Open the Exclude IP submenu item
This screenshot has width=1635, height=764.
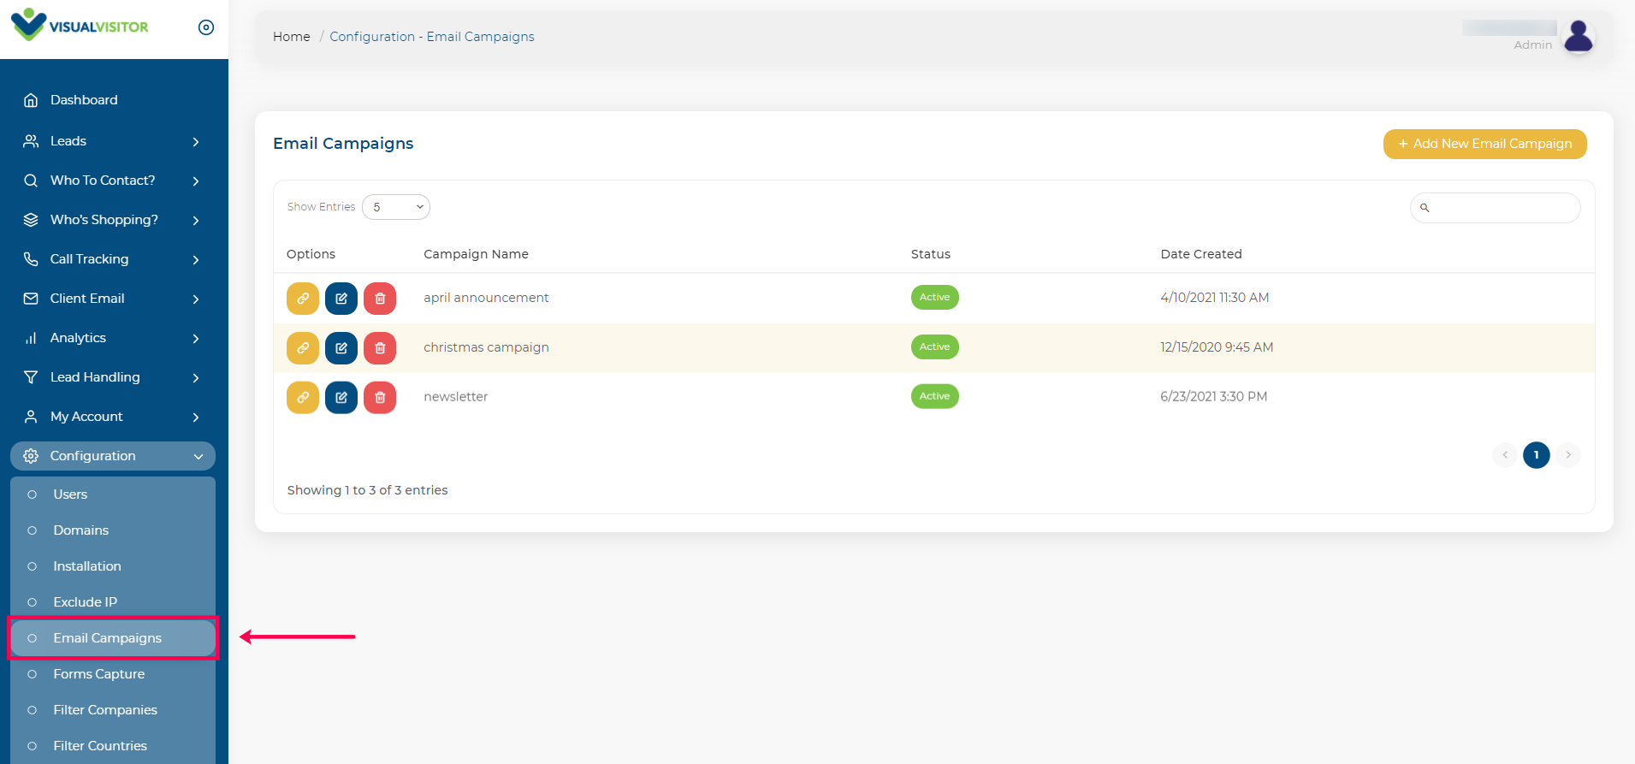point(113,602)
